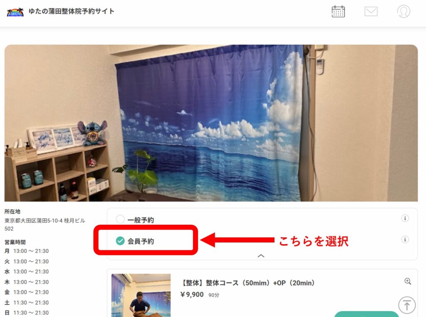Click the green reserve button at bottom
The height and width of the screenshot is (317, 426).
point(366,314)
